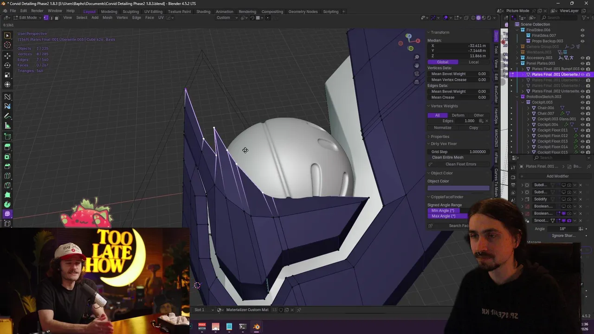This screenshot has height=334, width=594.
Task: Switch to face select mode
Action: pyautogui.click(x=57, y=18)
